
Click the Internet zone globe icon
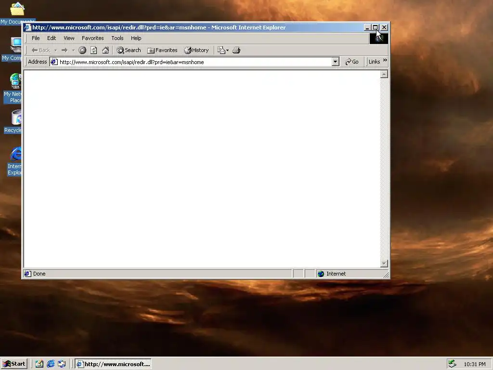(321, 274)
